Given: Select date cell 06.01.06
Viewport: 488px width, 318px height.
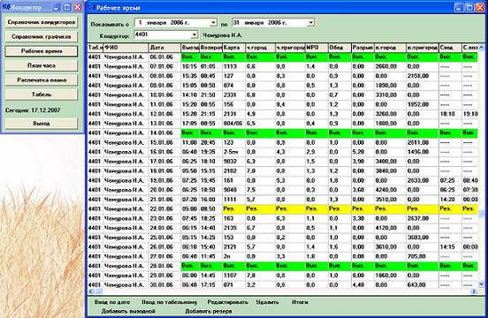Looking at the screenshot, I should click(164, 57).
